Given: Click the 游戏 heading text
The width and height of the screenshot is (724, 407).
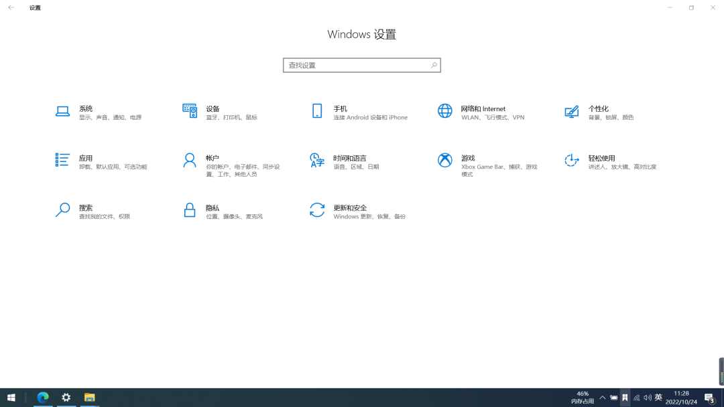Looking at the screenshot, I should pos(468,158).
